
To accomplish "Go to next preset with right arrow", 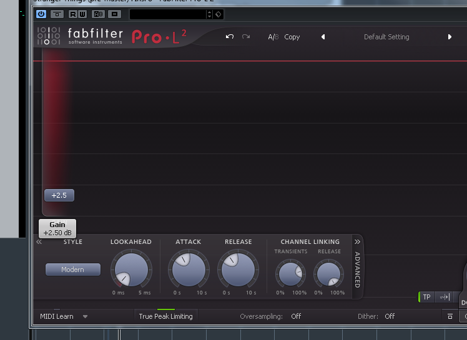I will click(450, 37).
